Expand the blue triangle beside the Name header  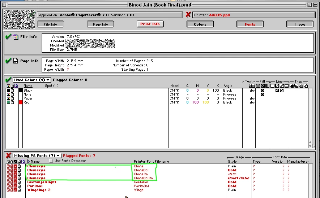coord(28,161)
